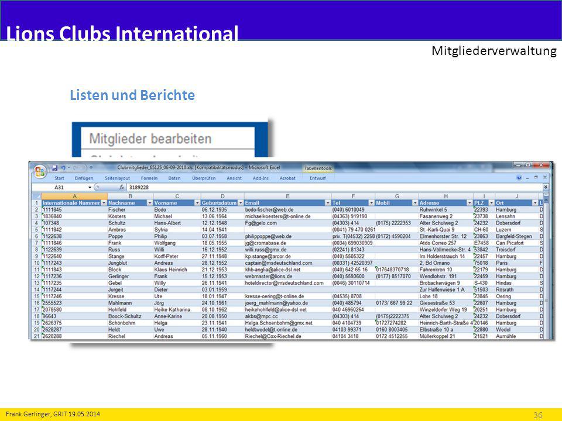Open the Mobil column filter dropdown
Screen dimensions: 562x421
415,203
